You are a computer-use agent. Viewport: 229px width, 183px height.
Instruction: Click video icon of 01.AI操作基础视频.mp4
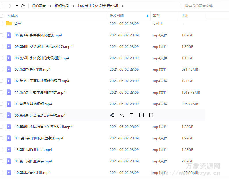click(x=9, y=104)
